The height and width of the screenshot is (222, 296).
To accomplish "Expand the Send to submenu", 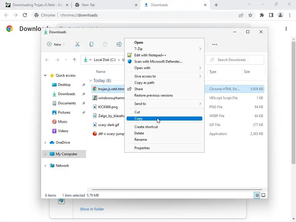I will pyautogui.click(x=164, y=104).
